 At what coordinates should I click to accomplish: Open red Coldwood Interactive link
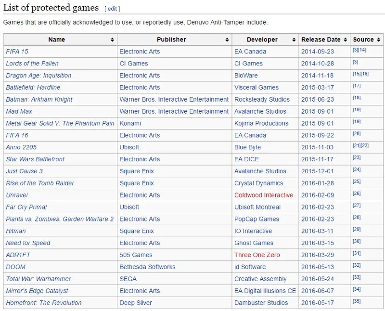(x=264, y=195)
